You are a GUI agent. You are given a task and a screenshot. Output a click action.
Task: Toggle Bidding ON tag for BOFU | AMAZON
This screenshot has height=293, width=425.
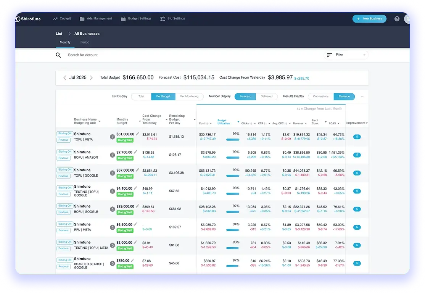point(65,152)
